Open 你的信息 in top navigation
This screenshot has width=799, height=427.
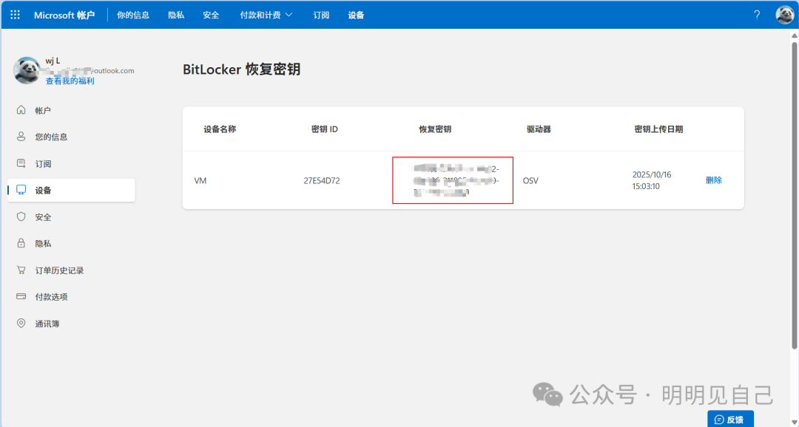point(133,15)
